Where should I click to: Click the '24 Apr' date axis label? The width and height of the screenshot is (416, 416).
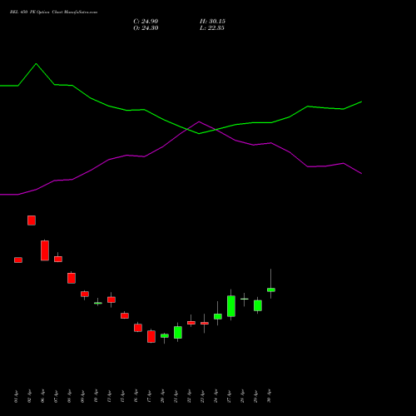[x=215, y=396]
